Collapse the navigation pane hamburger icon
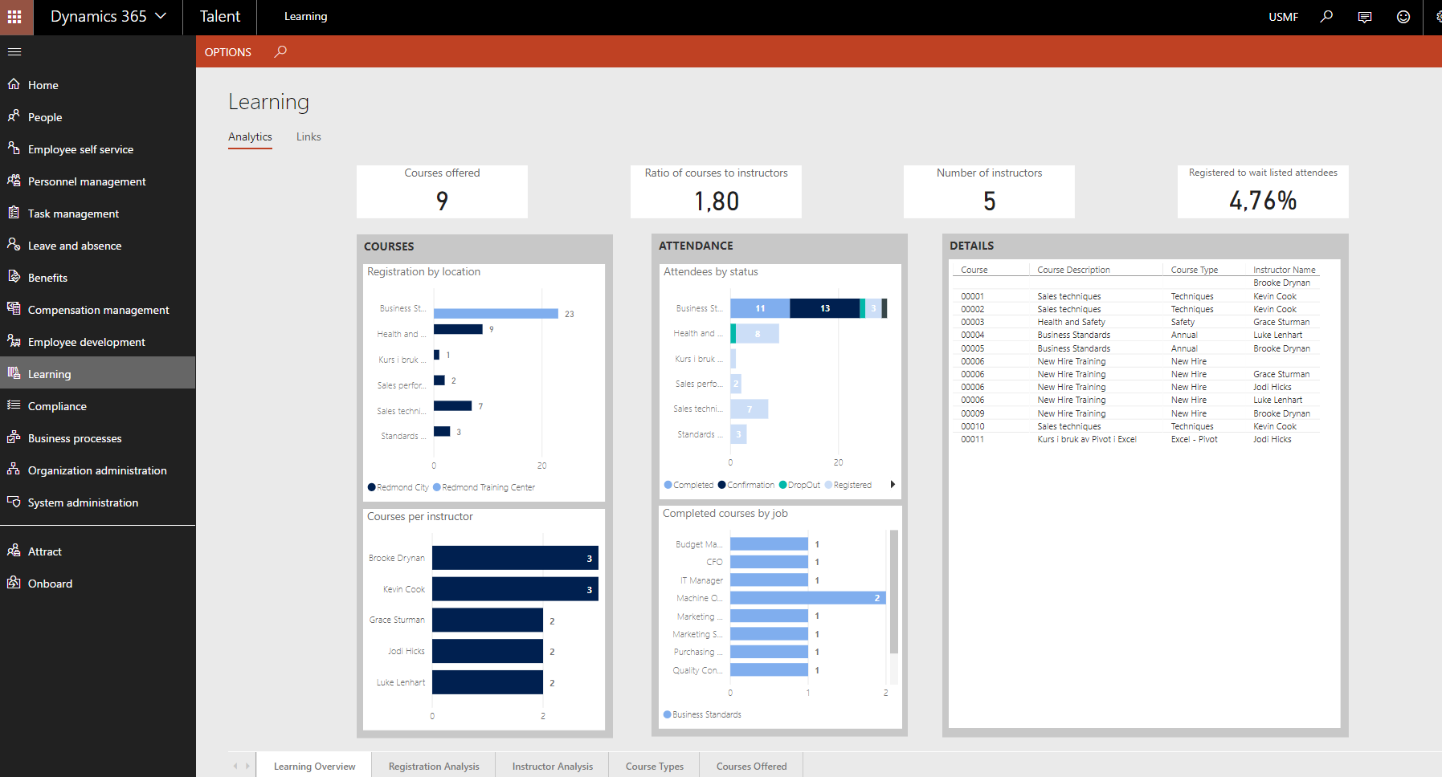1442x777 pixels. [x=14, y=52]
